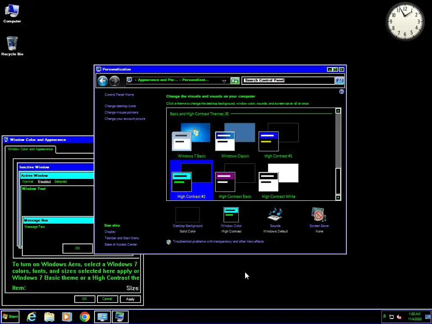Select Window Color and Appearance tab
The height and width of the screenshot is (324, 432).
30,149
